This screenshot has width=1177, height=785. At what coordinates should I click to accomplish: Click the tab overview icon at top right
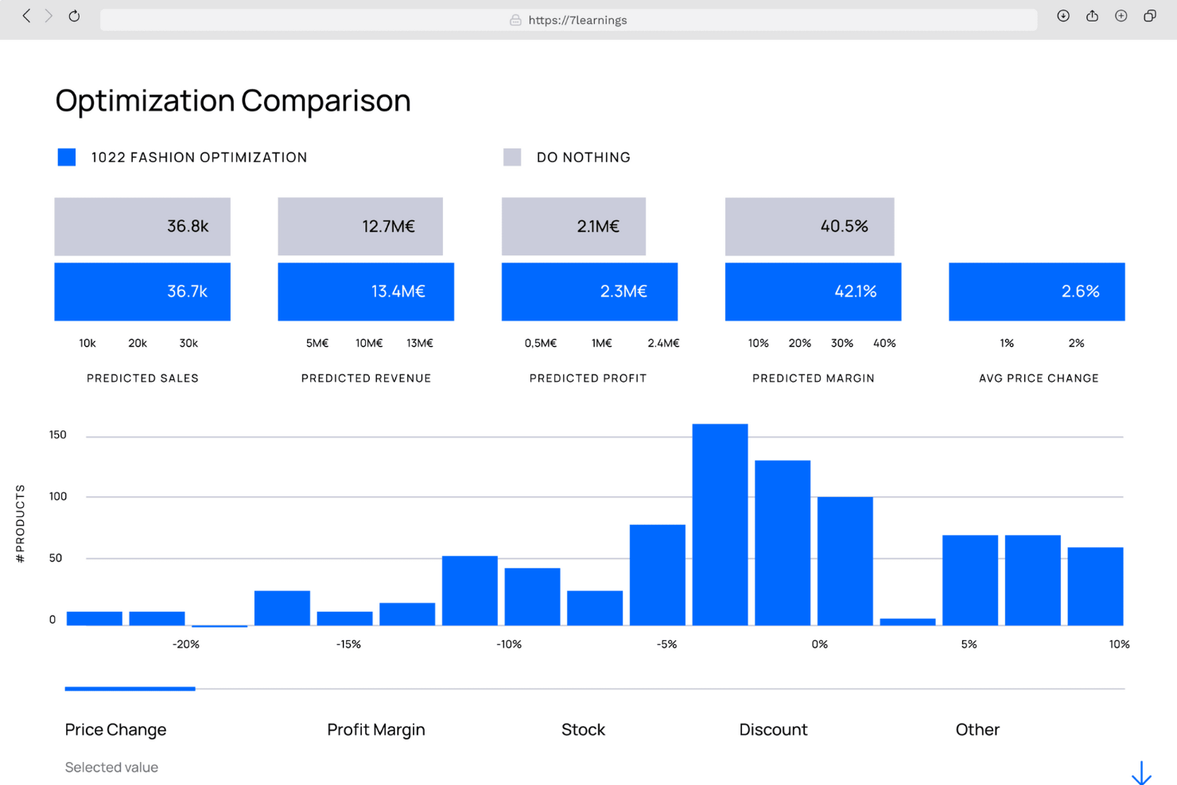pos(1149,16)
